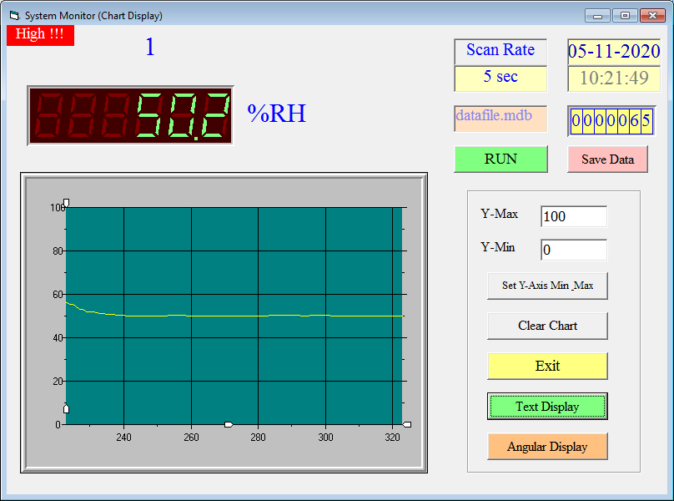674x501 pixels.
Task: Clear the chart with Clear Chart
Action: tap(547, 326)
